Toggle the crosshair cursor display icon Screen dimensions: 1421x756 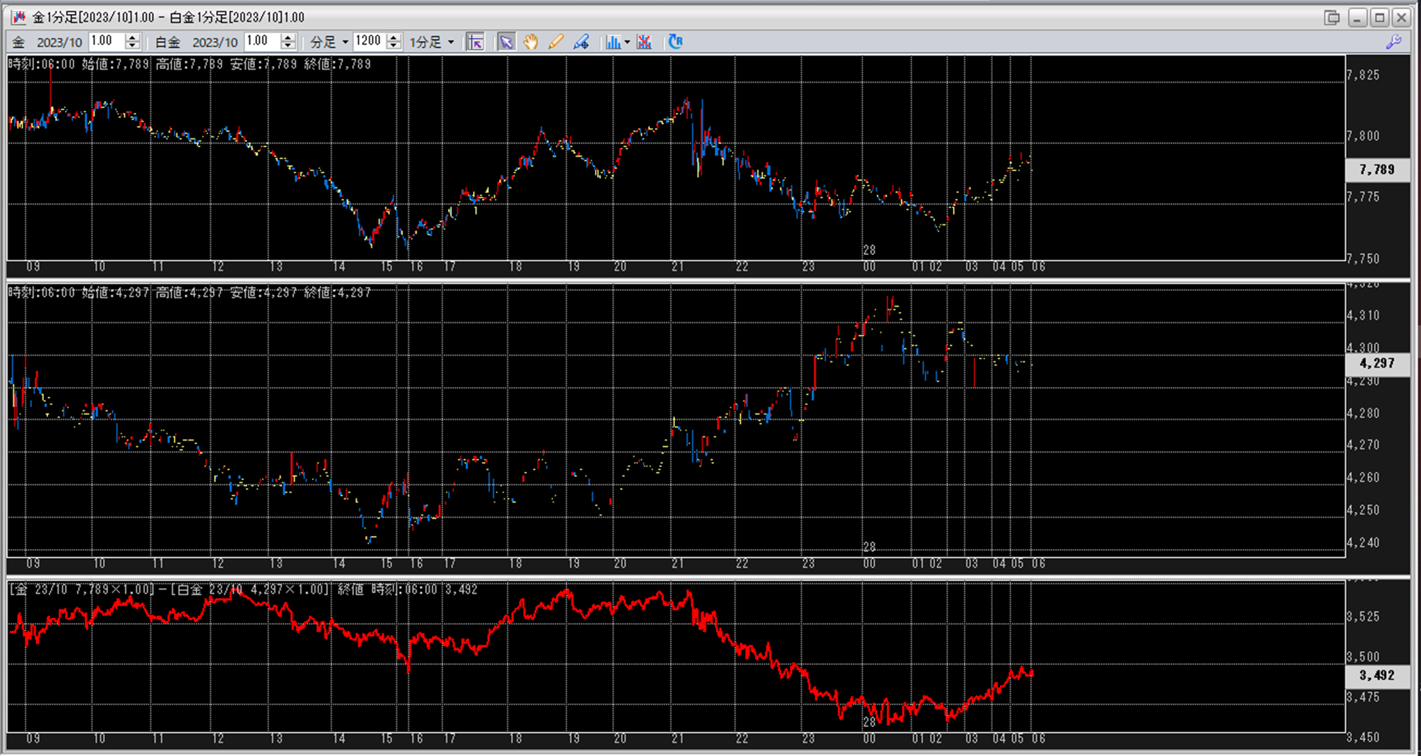tap(476, 42)
